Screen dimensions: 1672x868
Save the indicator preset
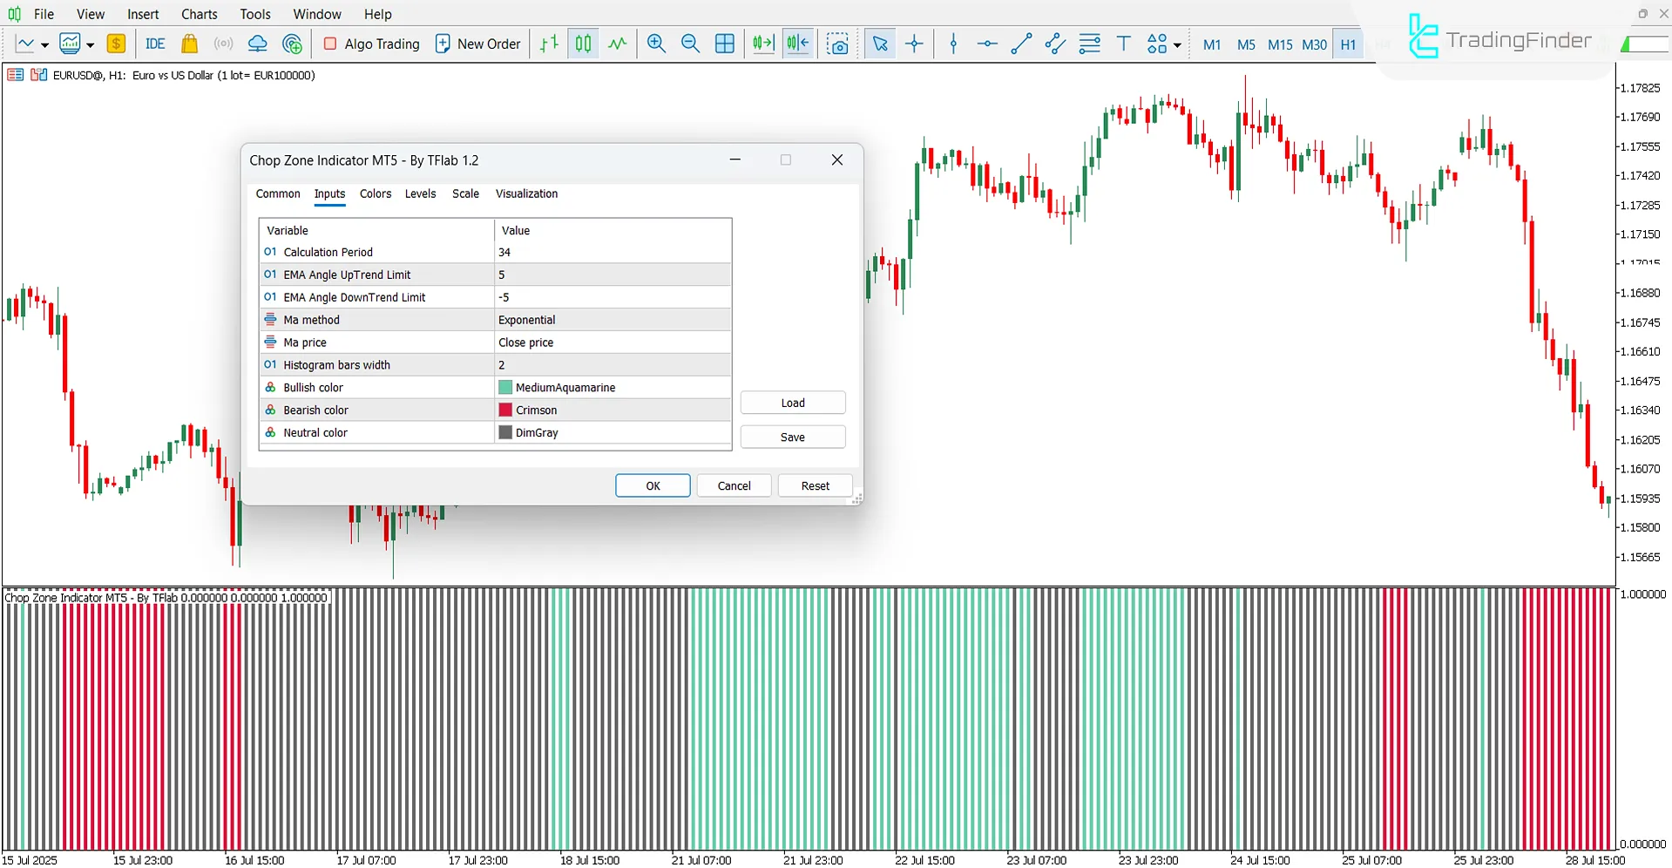coord(792,436)
